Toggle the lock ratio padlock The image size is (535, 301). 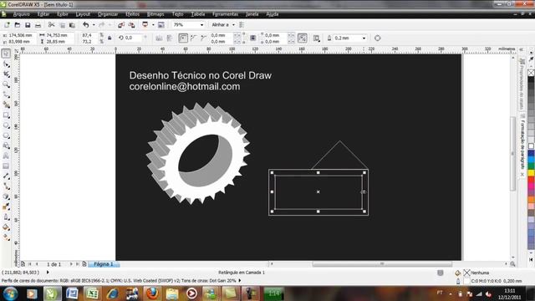click(x=110, y=38)
